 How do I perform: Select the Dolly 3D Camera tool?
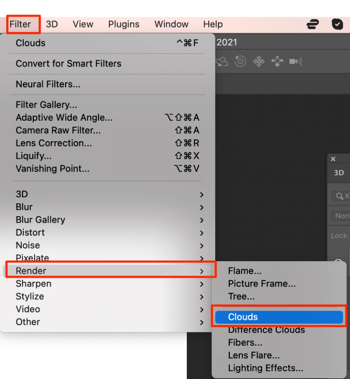click(295, 61)
